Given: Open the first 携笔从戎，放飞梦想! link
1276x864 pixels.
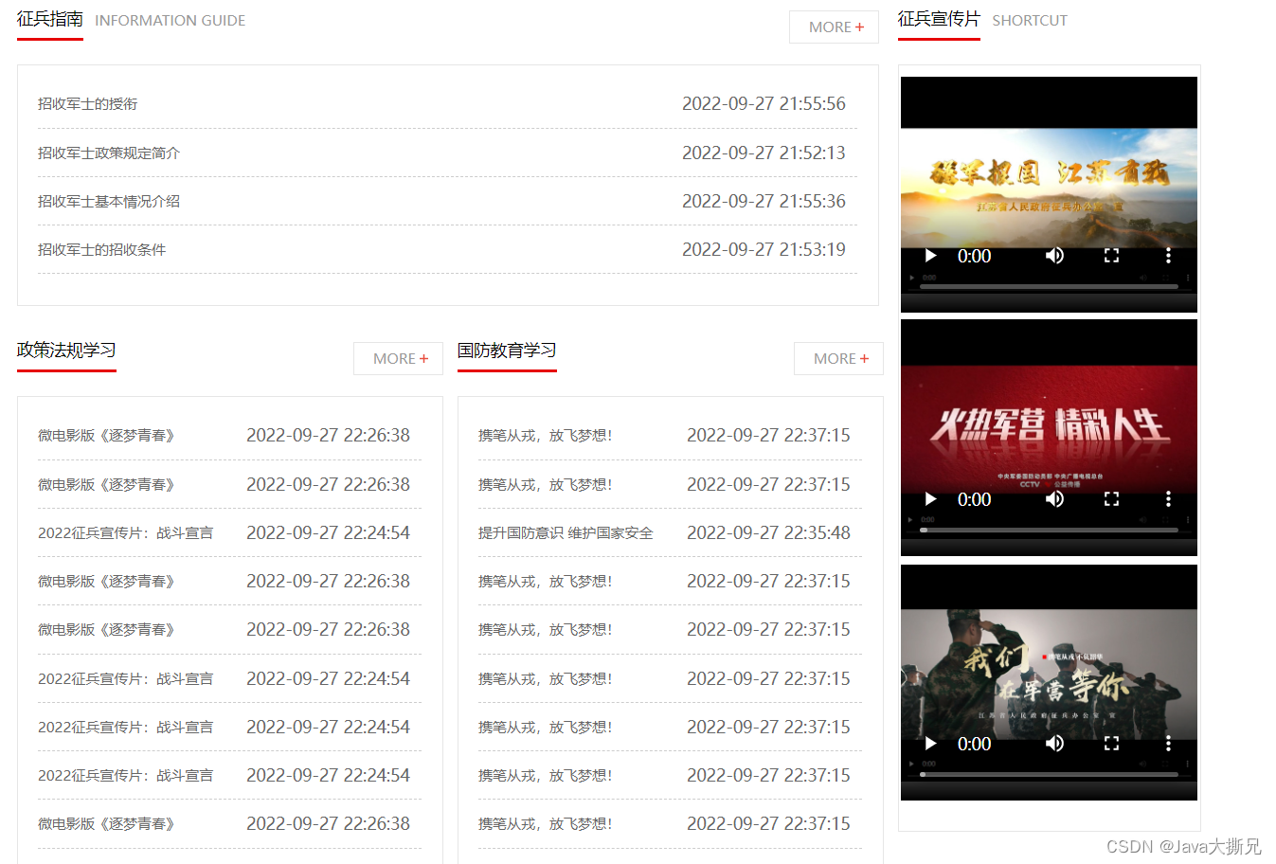Looking at the screenshot, I should pyautogui.click(x=545, y=436).
